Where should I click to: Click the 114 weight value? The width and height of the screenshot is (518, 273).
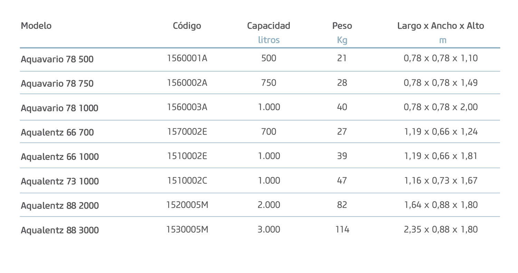tap(342, 229)
